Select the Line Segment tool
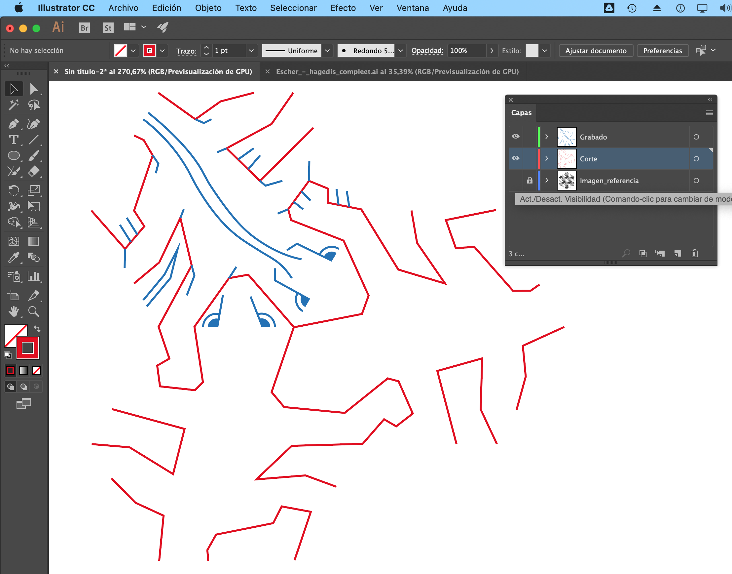The width and height of the screenshot is (732, 574). (x=34, y=140)
